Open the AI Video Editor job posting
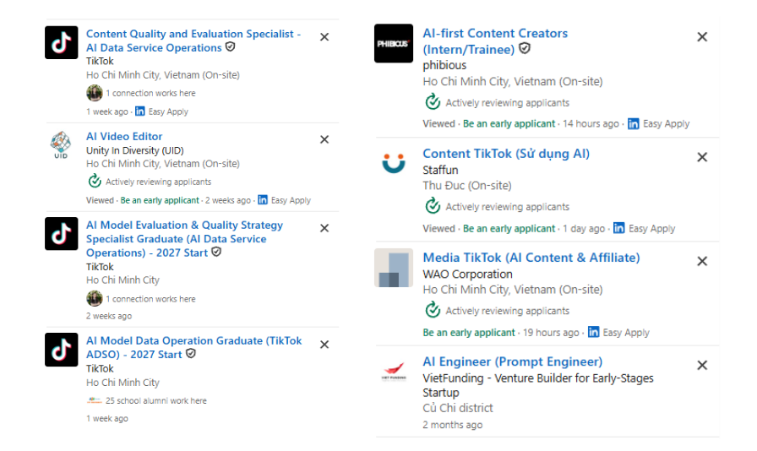This screenshot has height=451, width=757. click(124, 137)
